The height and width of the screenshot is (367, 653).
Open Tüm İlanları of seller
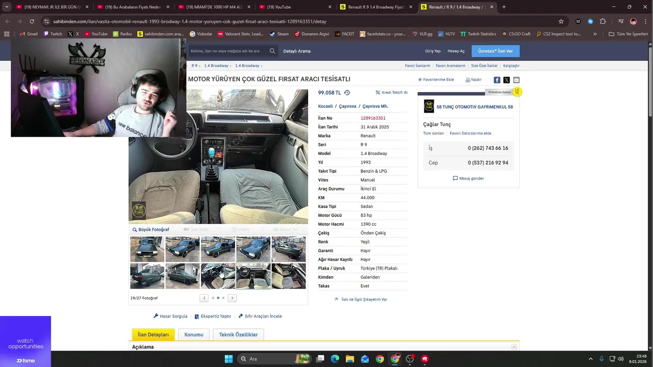point(434,133)
